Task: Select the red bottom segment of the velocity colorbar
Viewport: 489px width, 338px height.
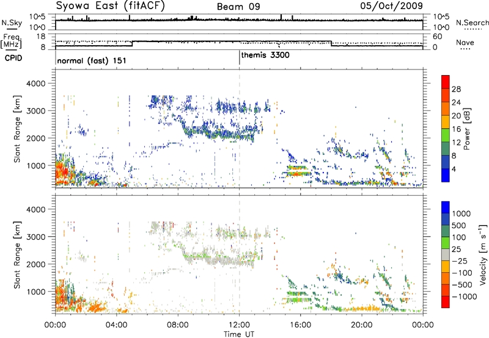Action: 446,302
